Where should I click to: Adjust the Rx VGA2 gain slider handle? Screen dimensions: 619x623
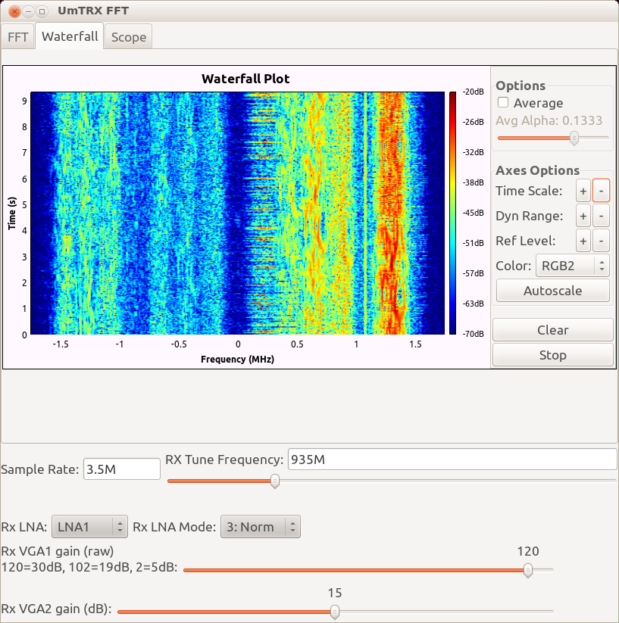click(x=335, y=612)
